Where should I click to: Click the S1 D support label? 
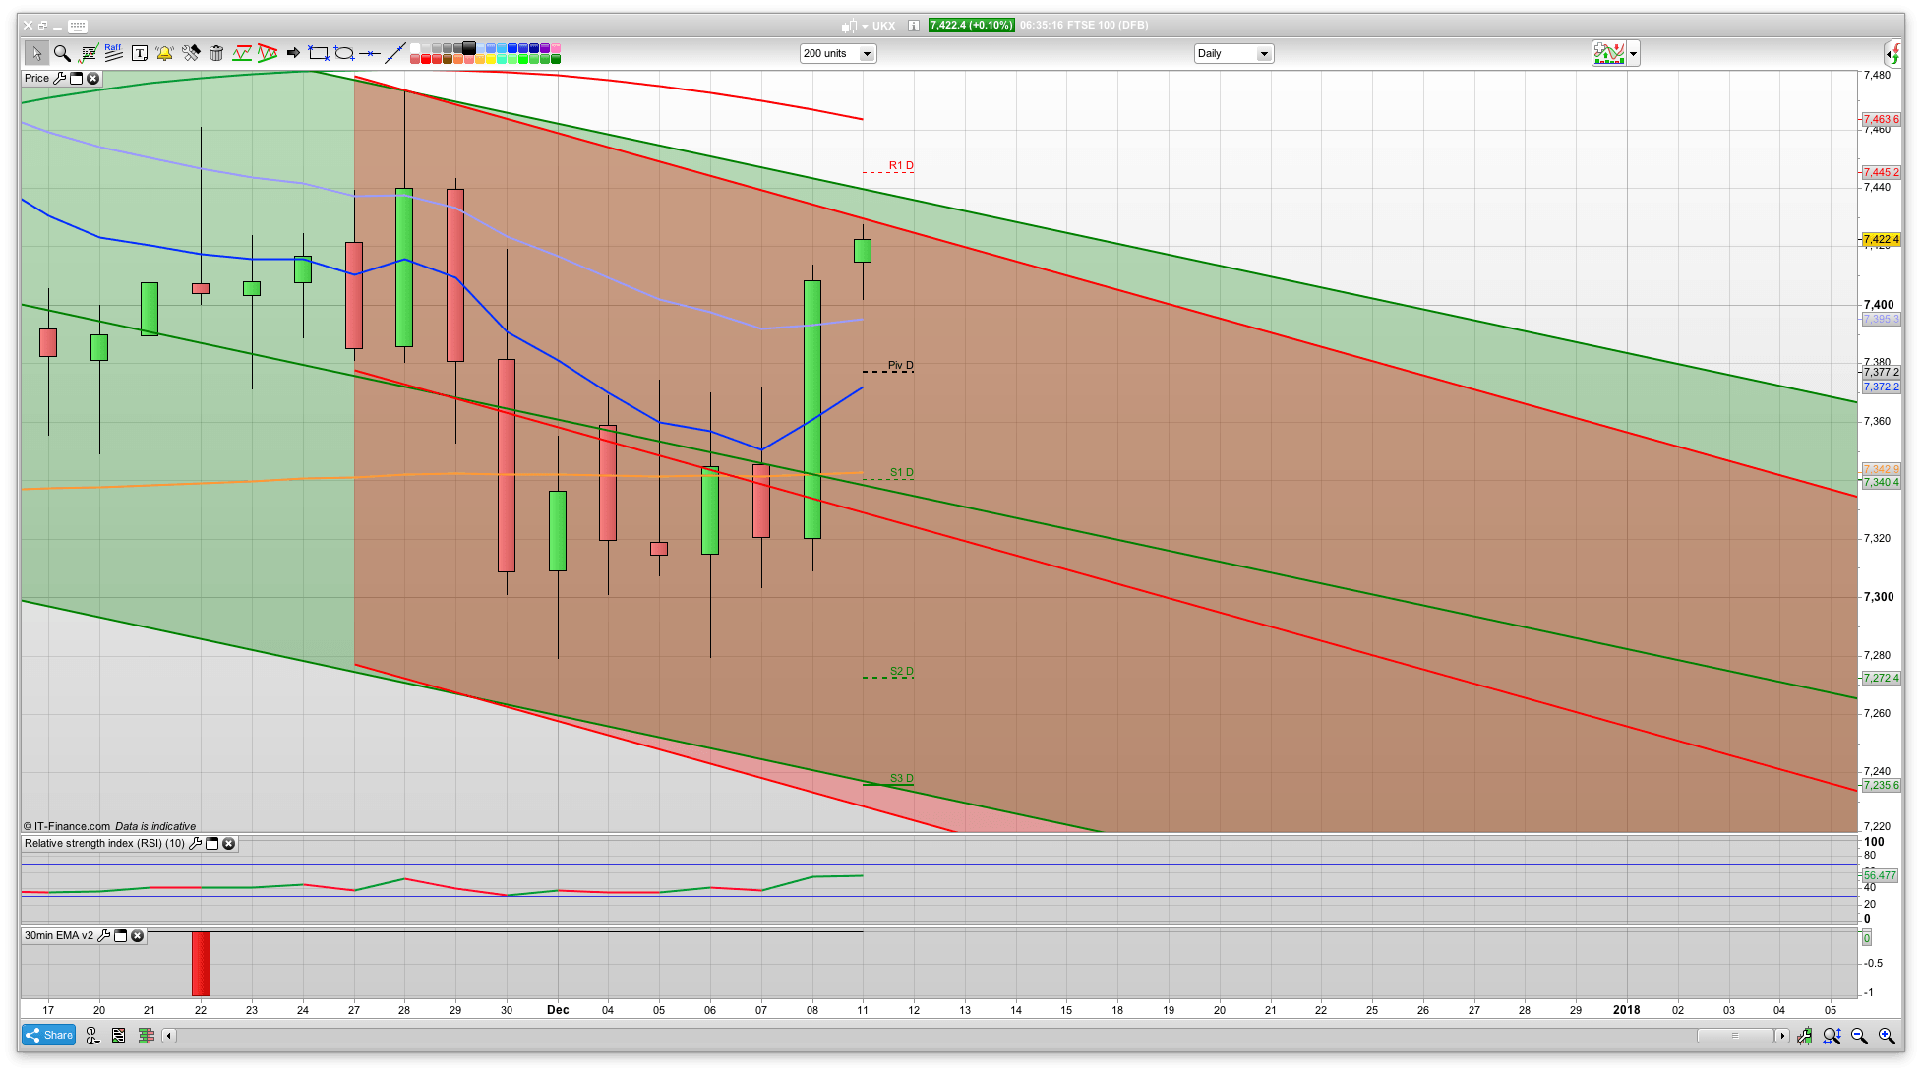click(x=902, y=472)
